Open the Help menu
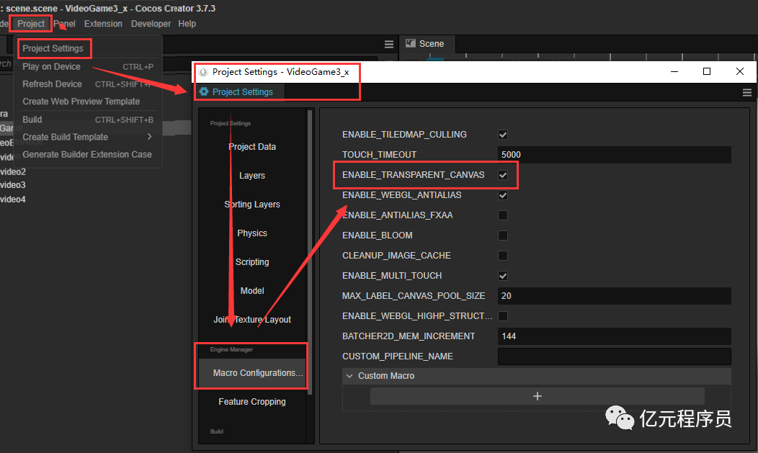Image resolution: width=758 pixels, height=453 pixels. click(187, 24)
